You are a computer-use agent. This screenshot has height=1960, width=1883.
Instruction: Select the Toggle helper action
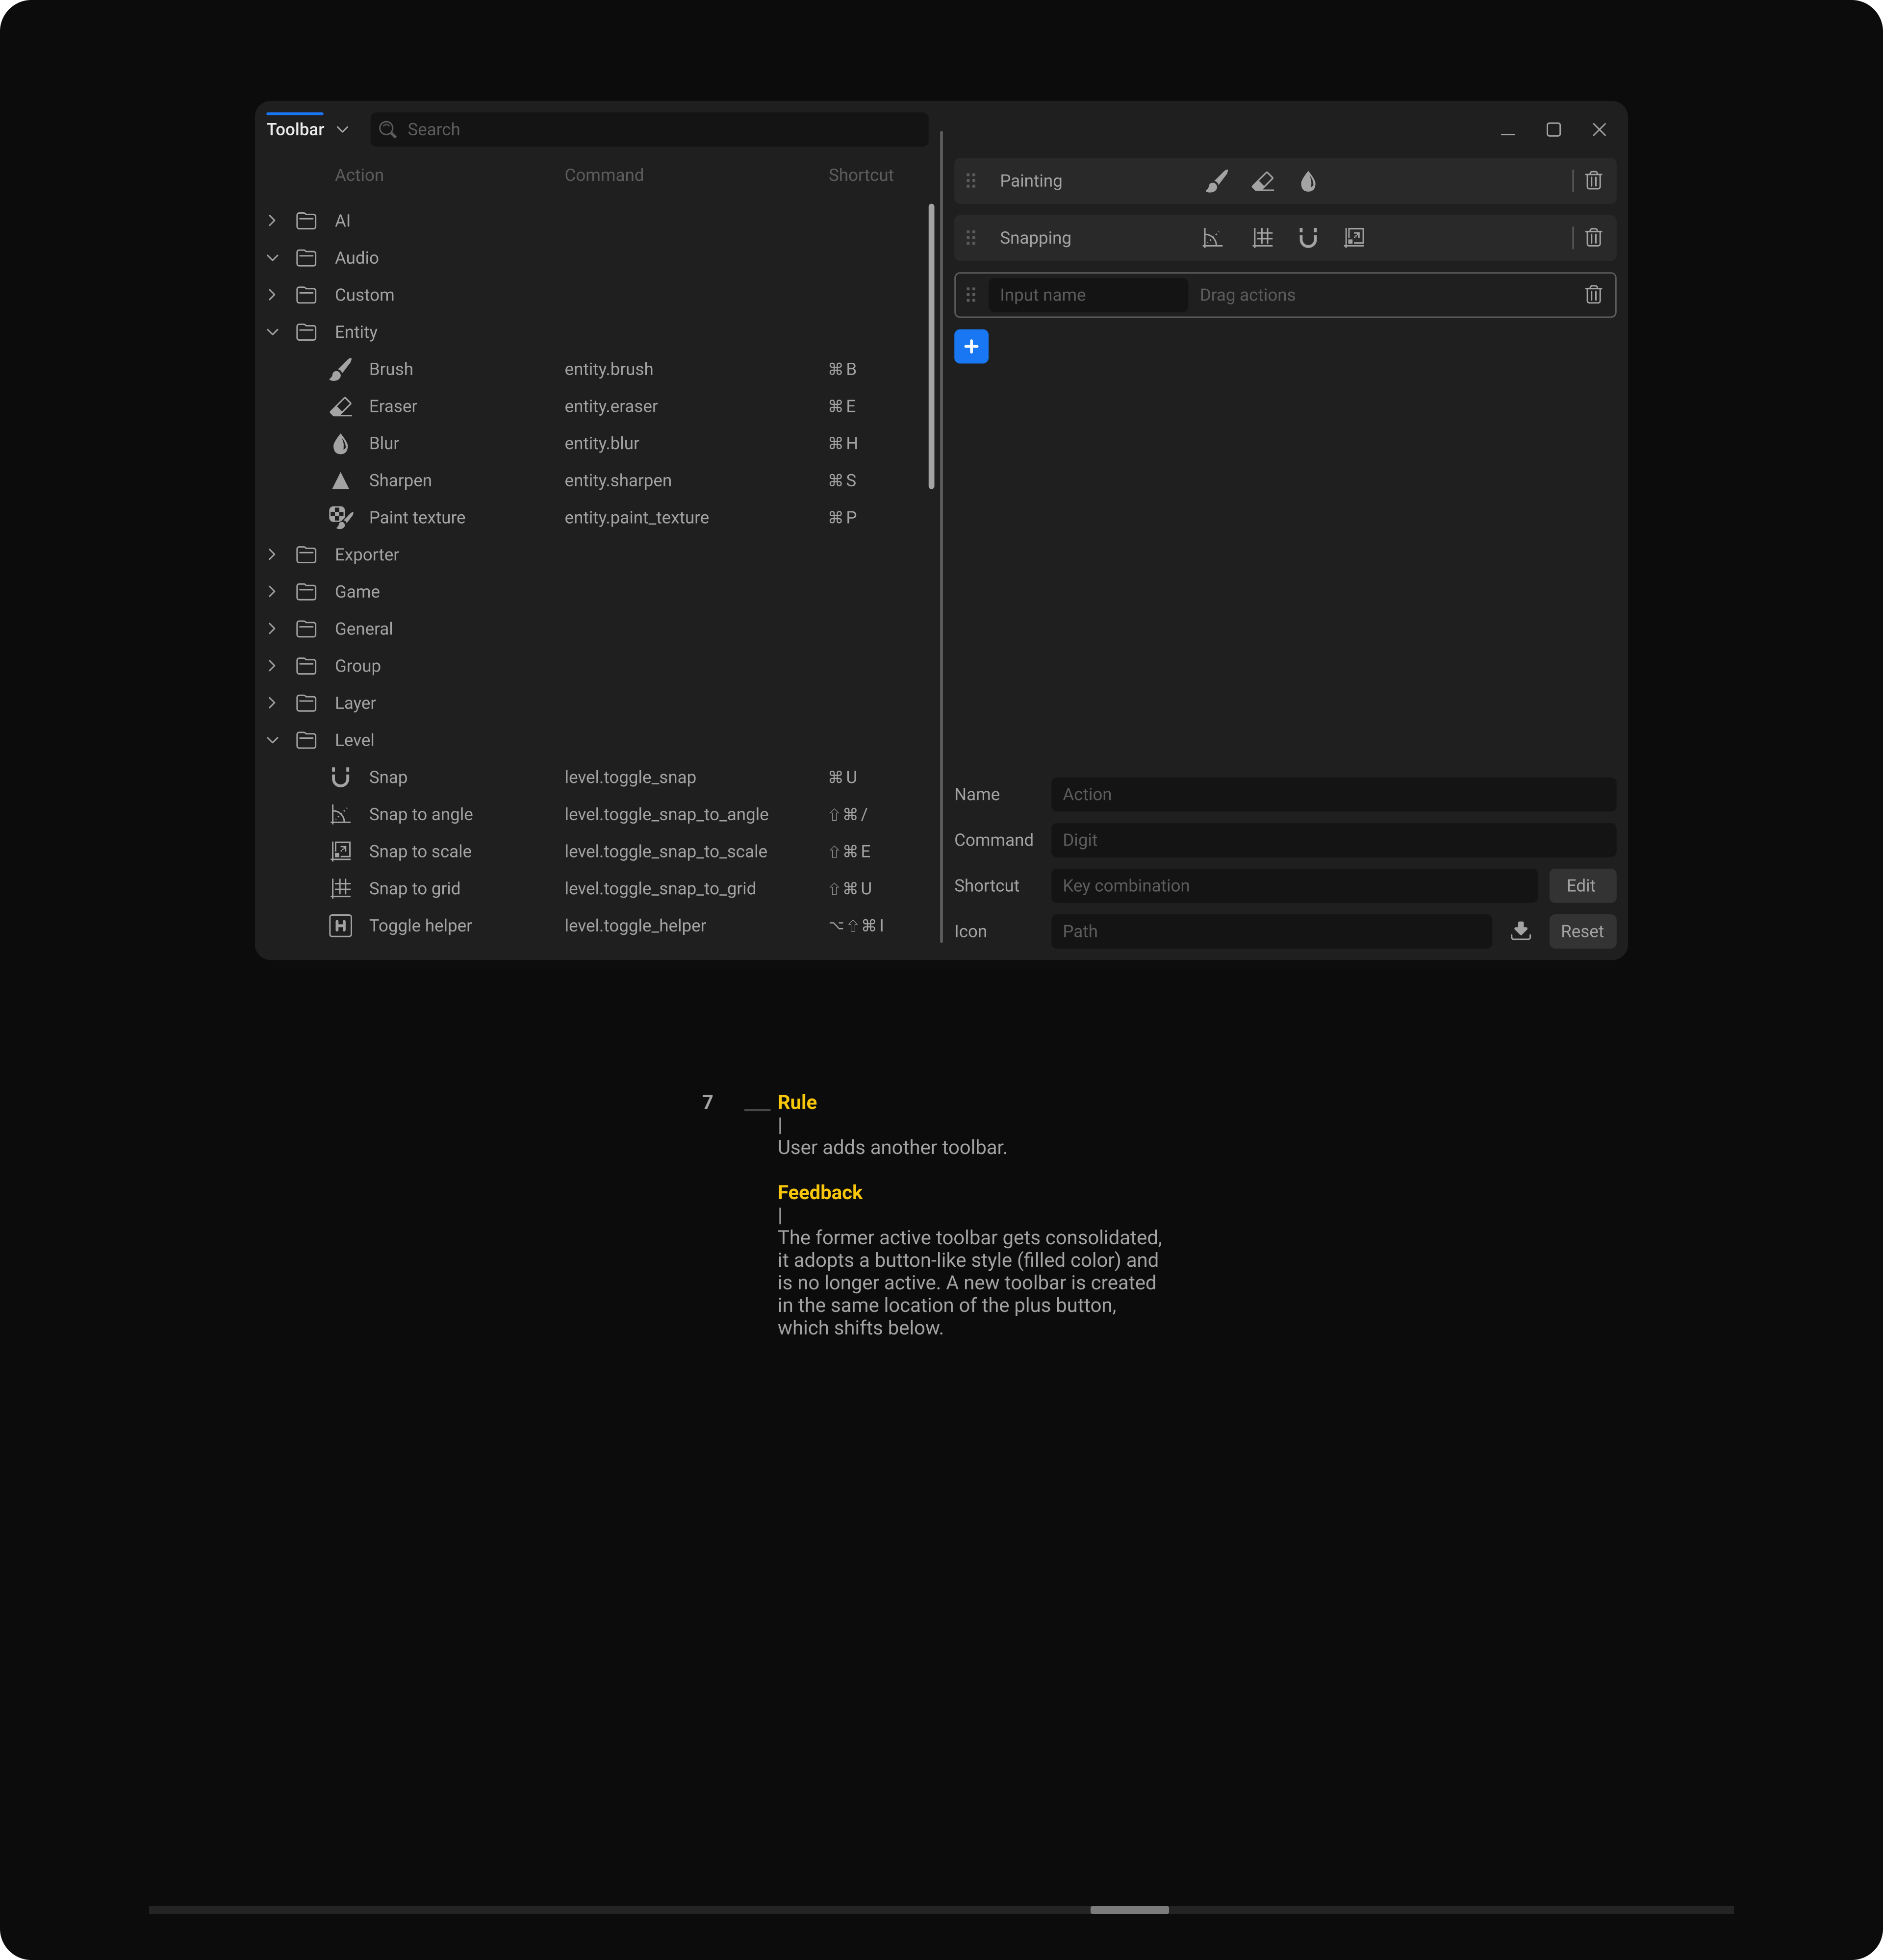pos(420,926)
